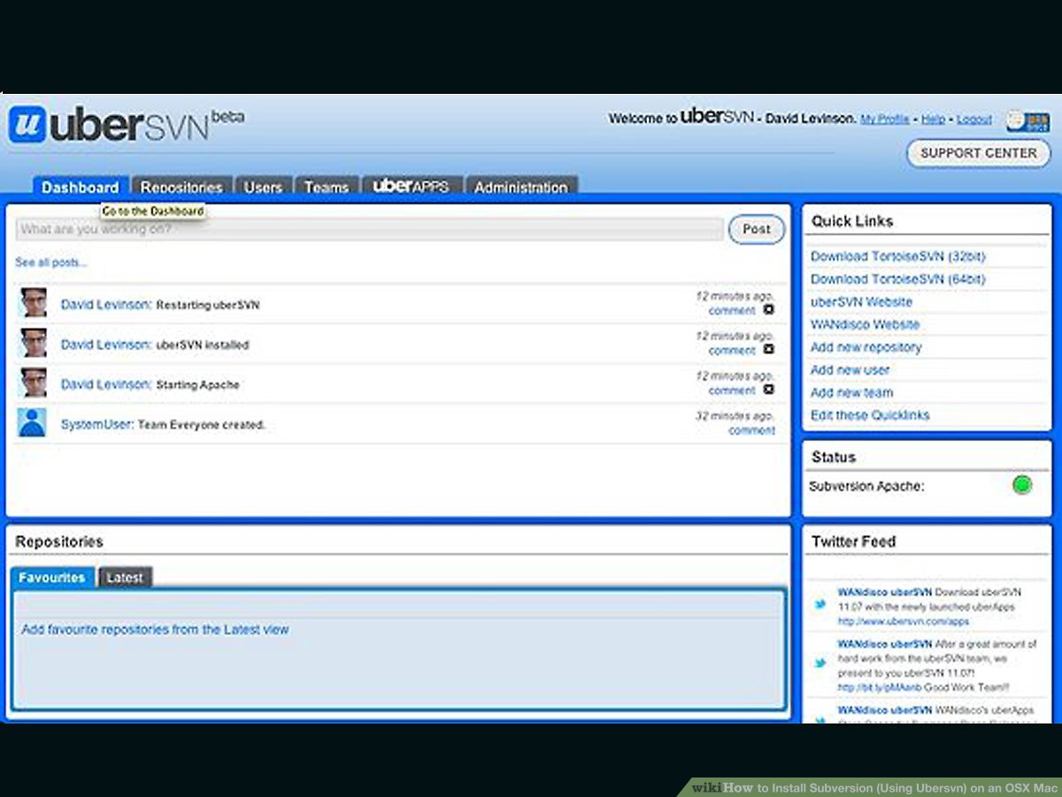Comment on the Team Everyone created post
The height and width of the screenshot is (797, 1062).
(x=751, y=430)
